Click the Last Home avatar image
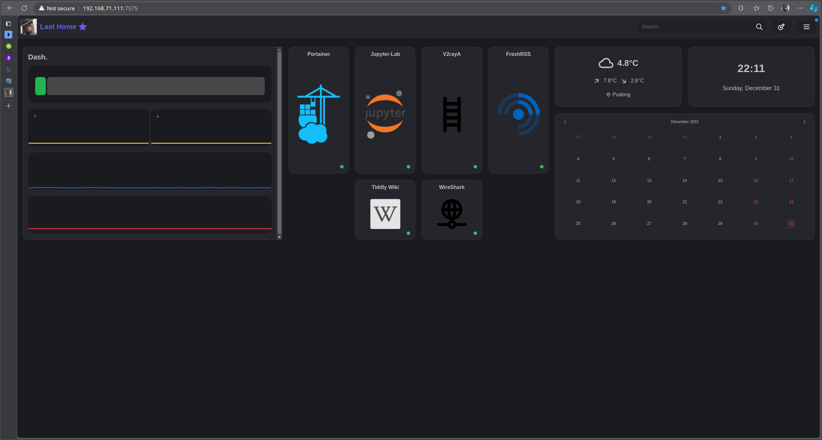 (29, 26)
